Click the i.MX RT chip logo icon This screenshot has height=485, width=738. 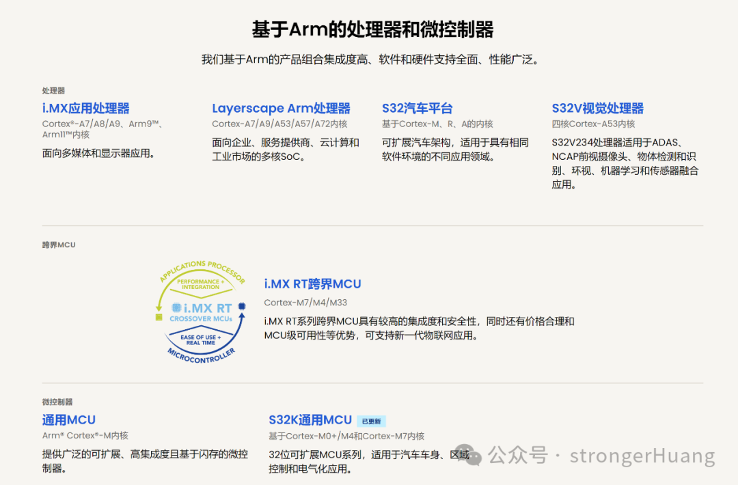pyautogui.click(x=176, y=307)
